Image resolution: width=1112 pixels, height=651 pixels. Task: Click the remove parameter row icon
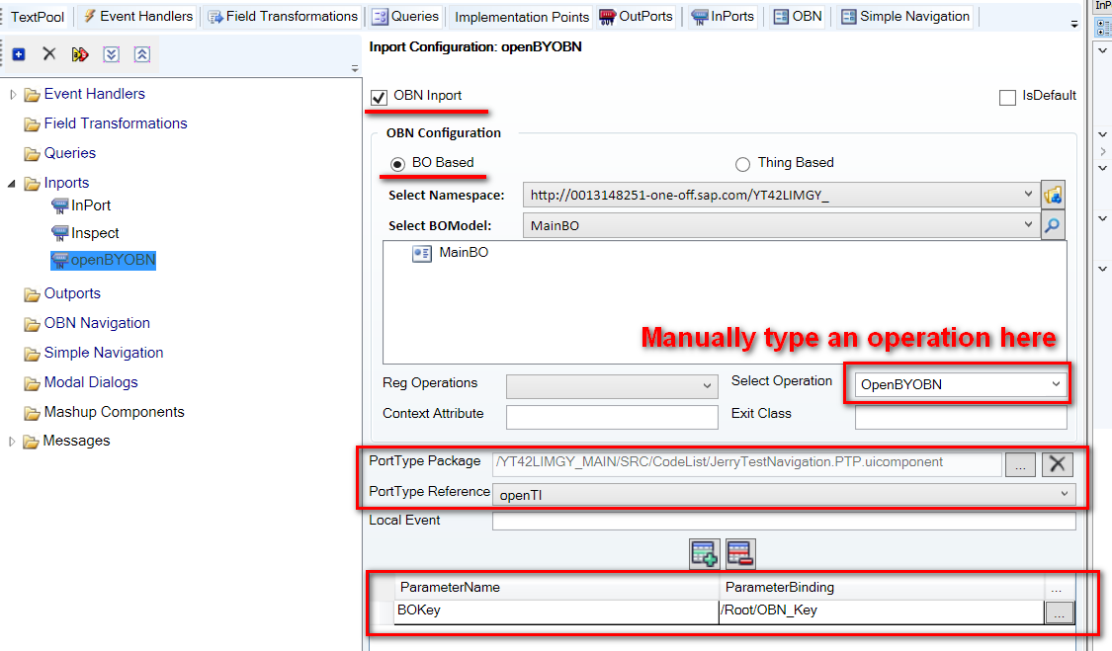(x=739, y=554)
